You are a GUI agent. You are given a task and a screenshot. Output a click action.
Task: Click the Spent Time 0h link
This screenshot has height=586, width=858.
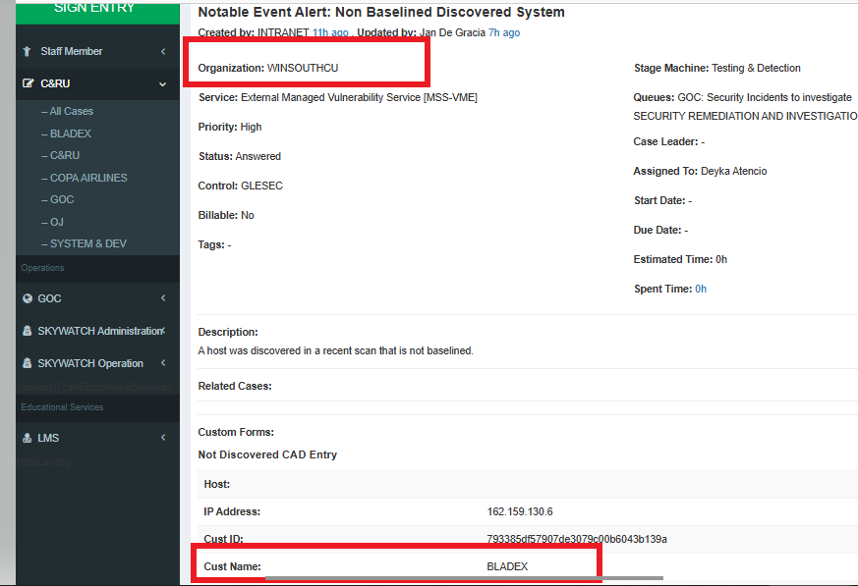701,289
